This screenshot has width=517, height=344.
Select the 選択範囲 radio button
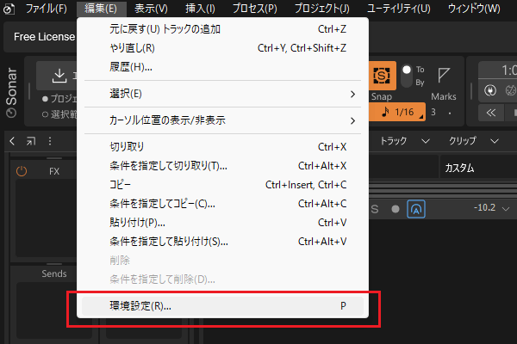45,113
